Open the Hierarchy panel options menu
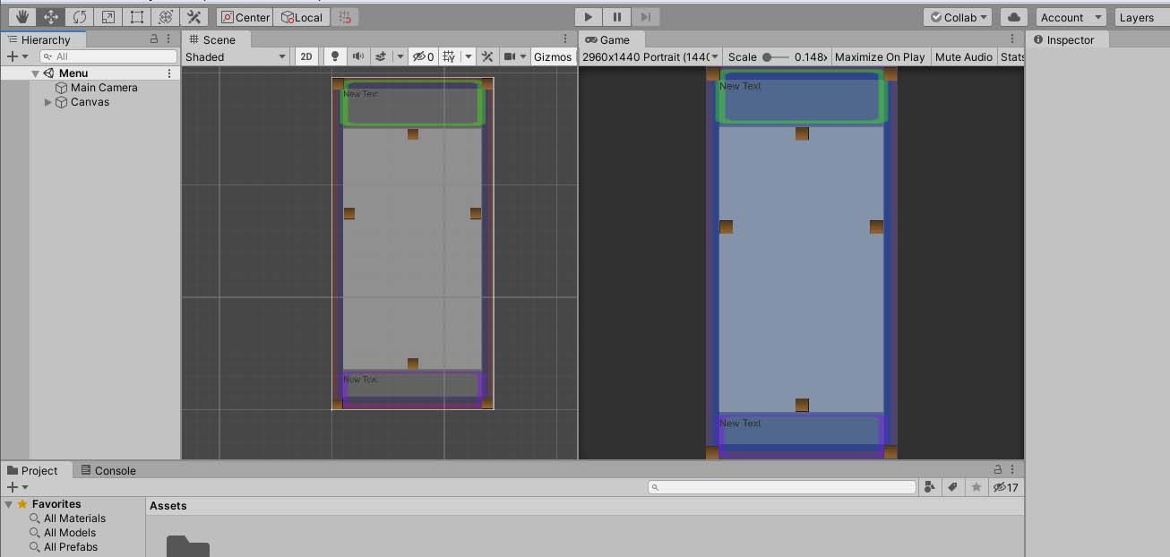Viewport: 1170px width, 557px height. tap(168, 39)
